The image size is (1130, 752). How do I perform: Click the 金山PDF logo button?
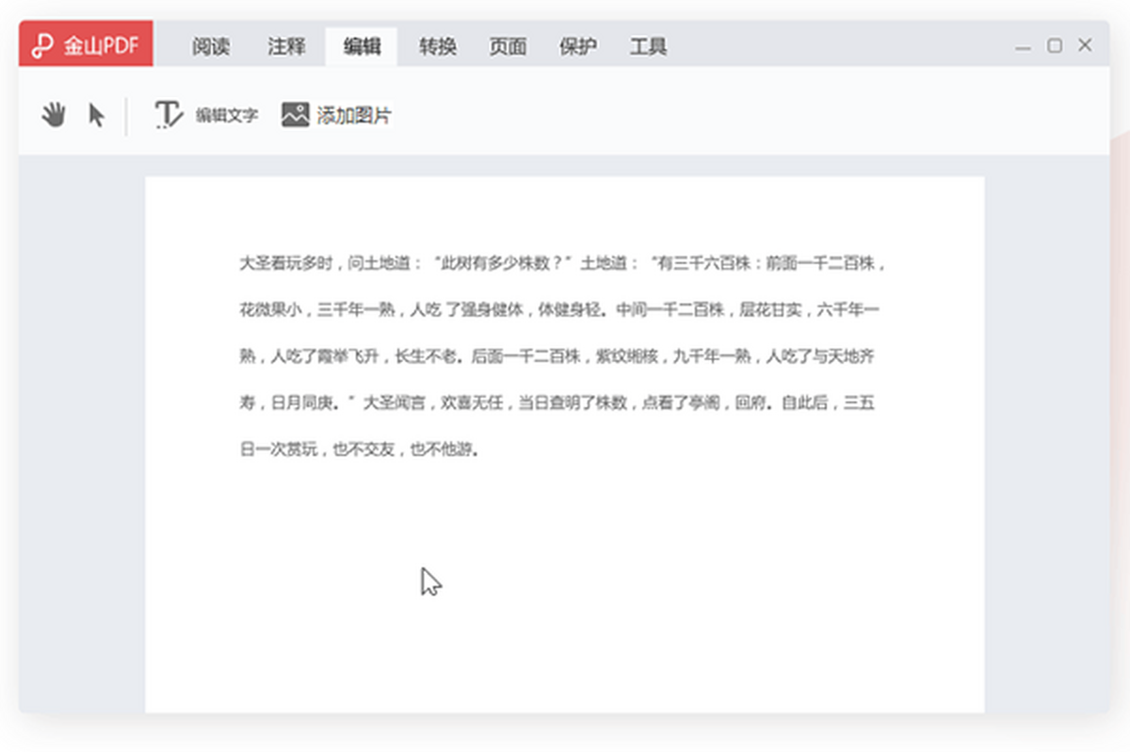point(86,46)
